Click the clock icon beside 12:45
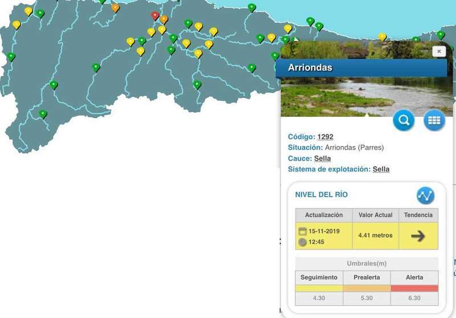 click(x=303, y=242)
